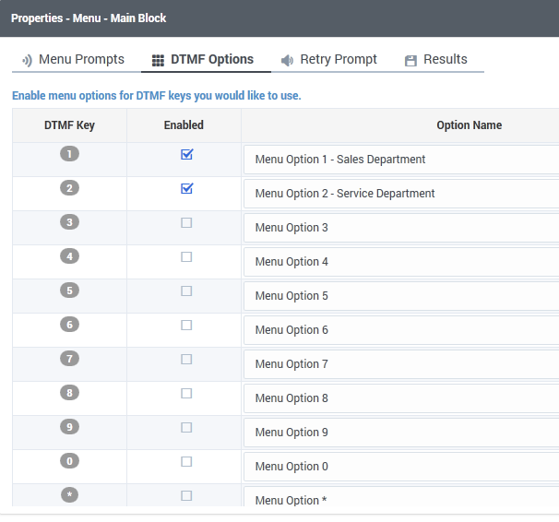Select the DTMF Options tab
Viewport: 559px width, 522px height.
point(203,59)
